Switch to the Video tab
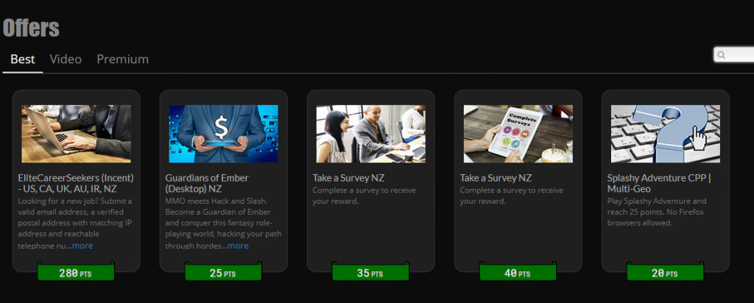The height and width of the screenshot is (303, 754). coord(66,60)
